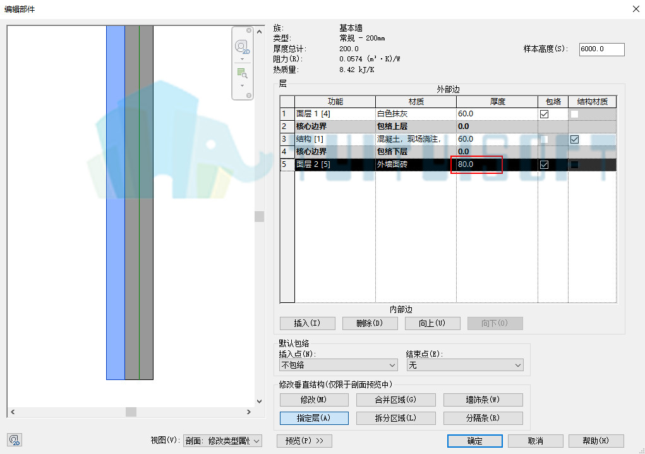Viewport: 645px width, 454px height.
Task: Click the 合并区域(G) button
Action: 395,400
